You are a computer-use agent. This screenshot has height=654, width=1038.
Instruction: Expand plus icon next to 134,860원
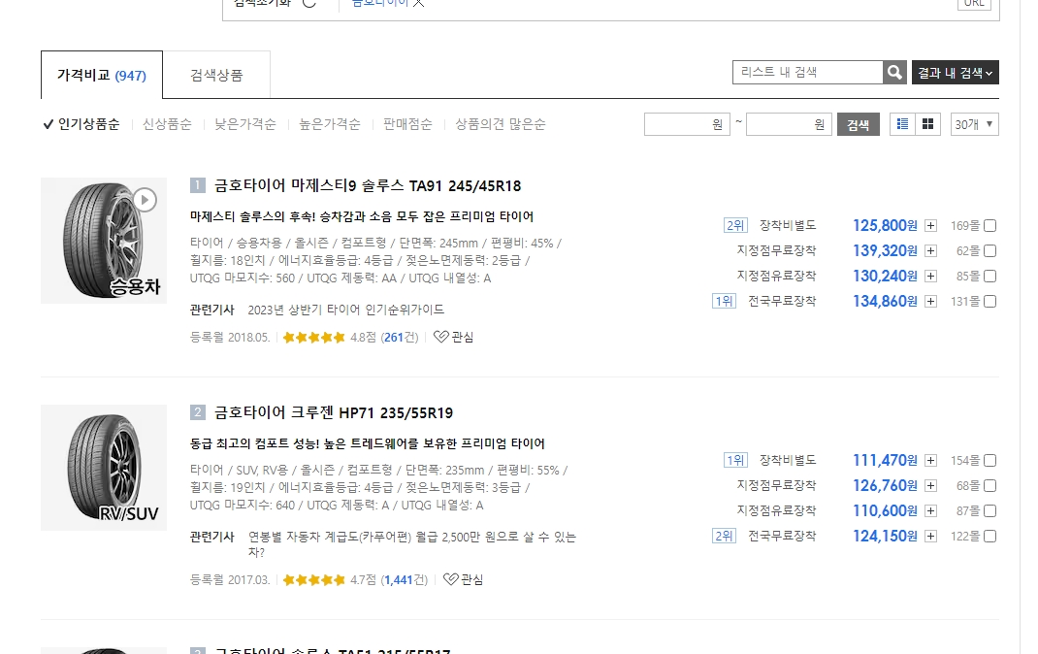(930, 301)
